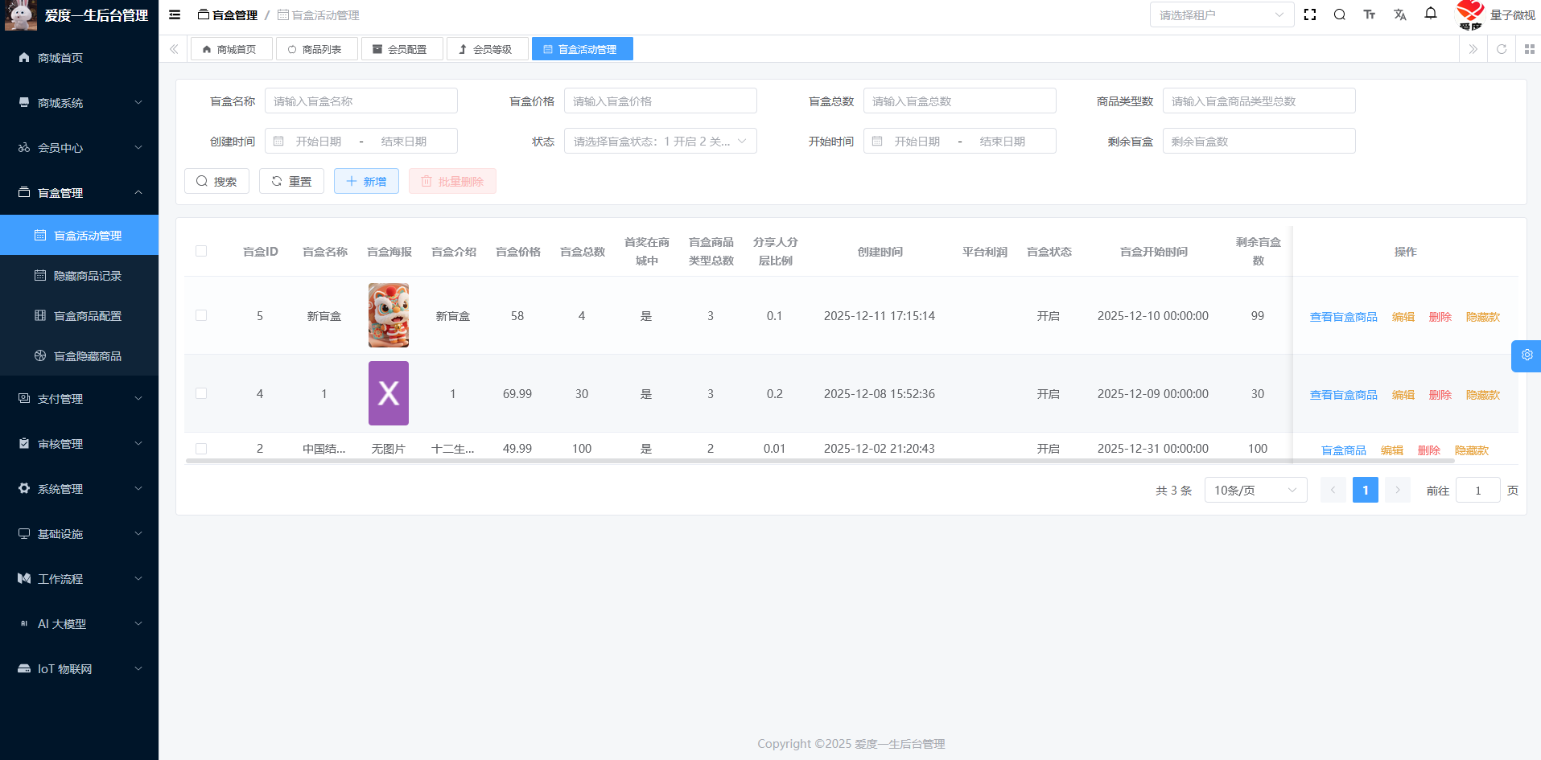Open 隐藏商品记录 in the sidebar

87,276
